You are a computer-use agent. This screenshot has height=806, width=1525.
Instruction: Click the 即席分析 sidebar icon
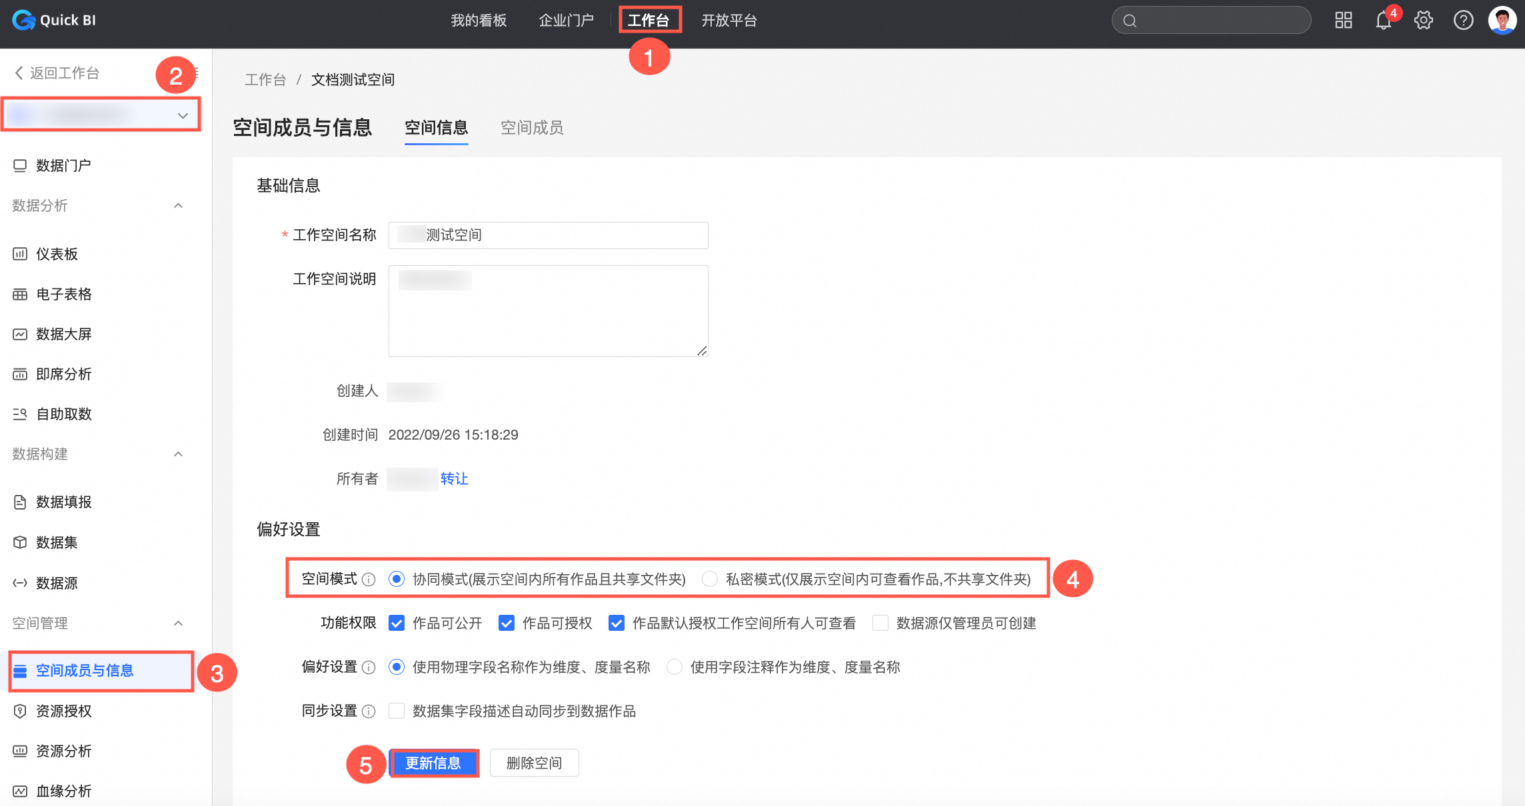20,374
